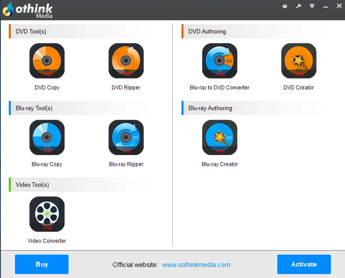This screenshot has width=345, height=278.
Task: Select the Blu-ray Authoring section header
Action: click(x=210, y=108)
